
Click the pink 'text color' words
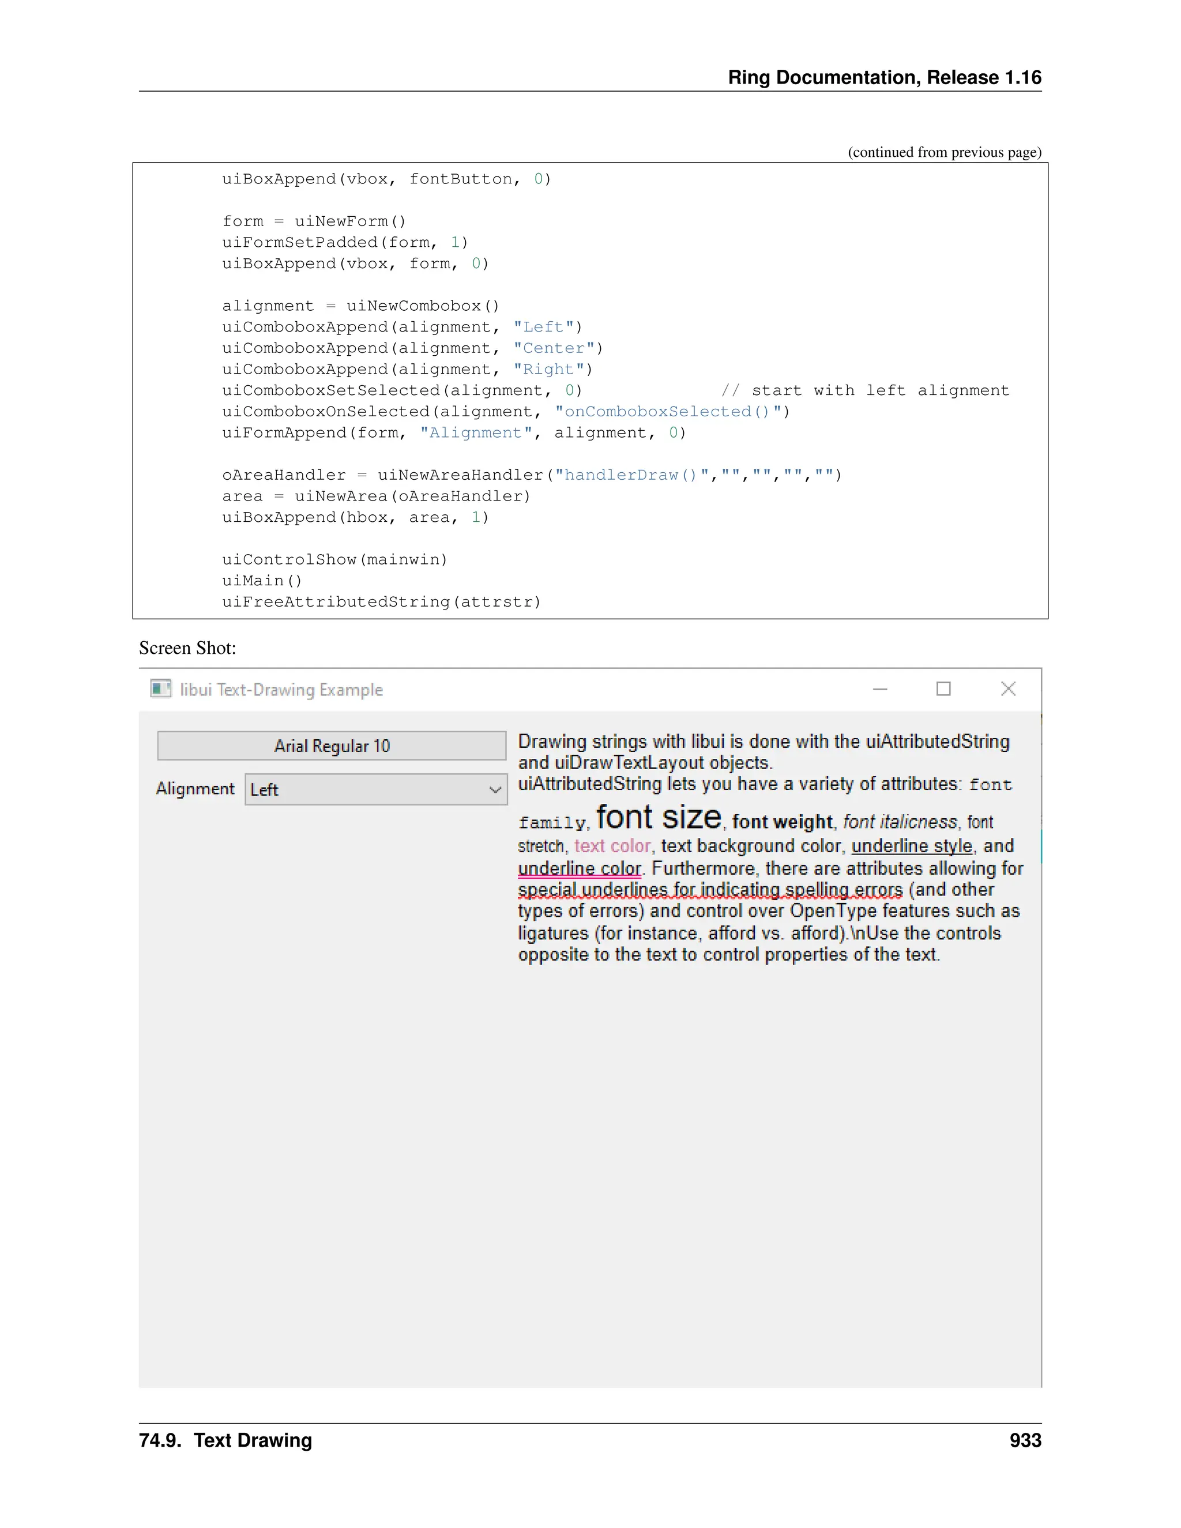coord(612,846)
